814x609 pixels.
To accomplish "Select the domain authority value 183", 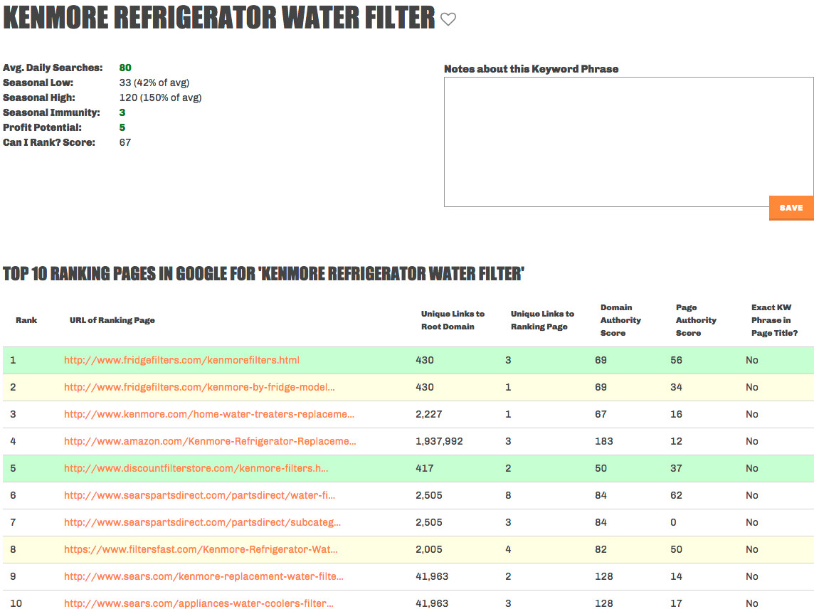I will (x=604, y=441).
